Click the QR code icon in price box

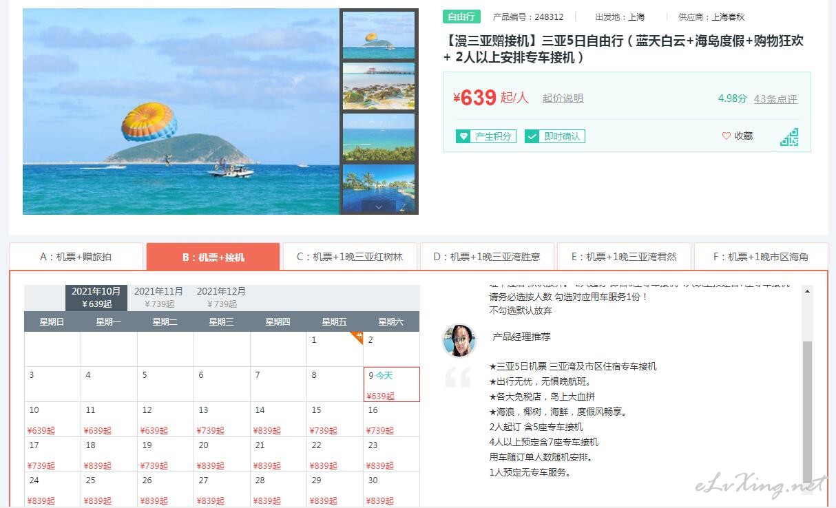[x=789, y=136]
